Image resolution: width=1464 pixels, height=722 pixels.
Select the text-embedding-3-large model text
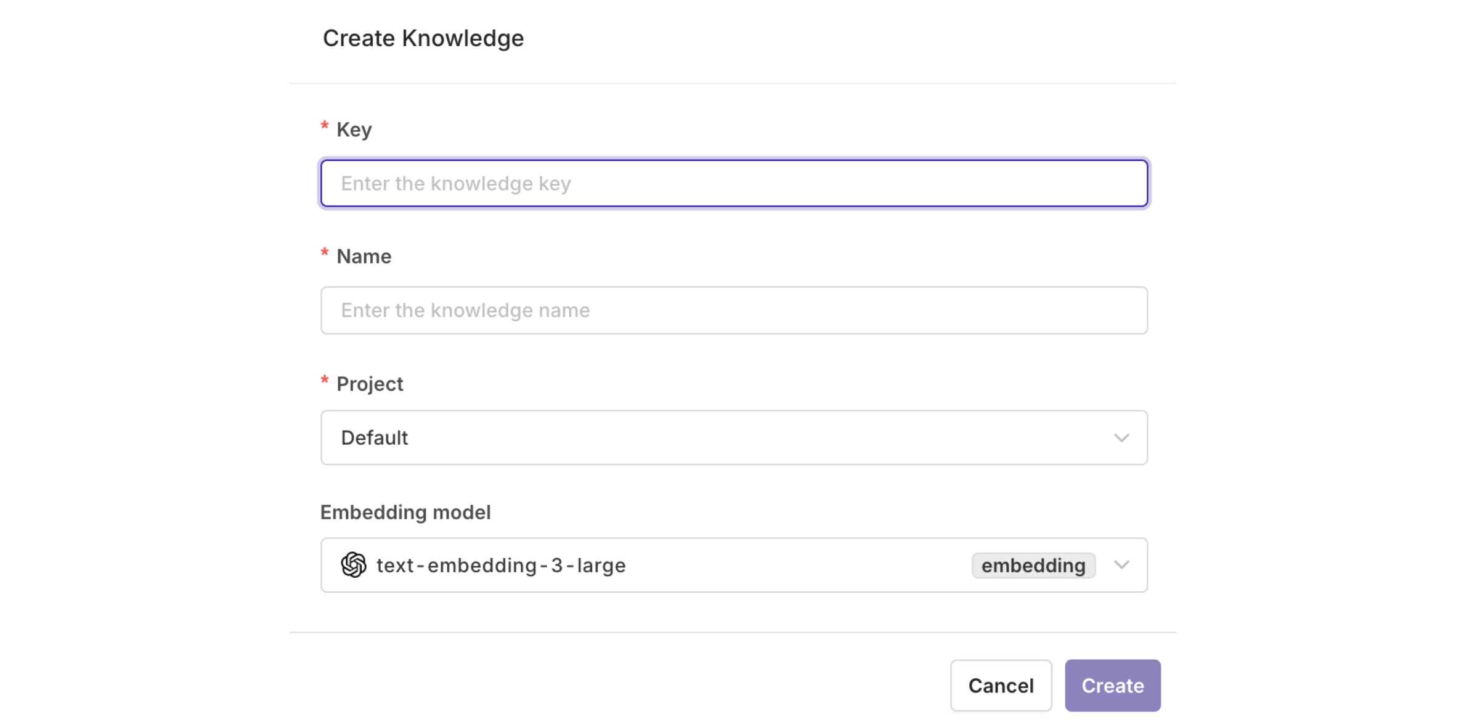[x=501, y=565]
